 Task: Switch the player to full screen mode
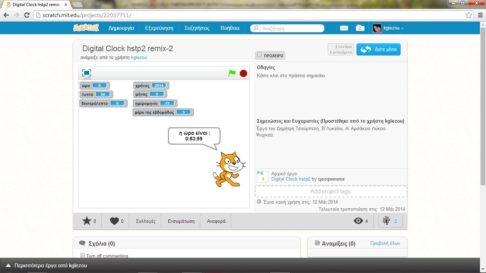coord(86,73)
